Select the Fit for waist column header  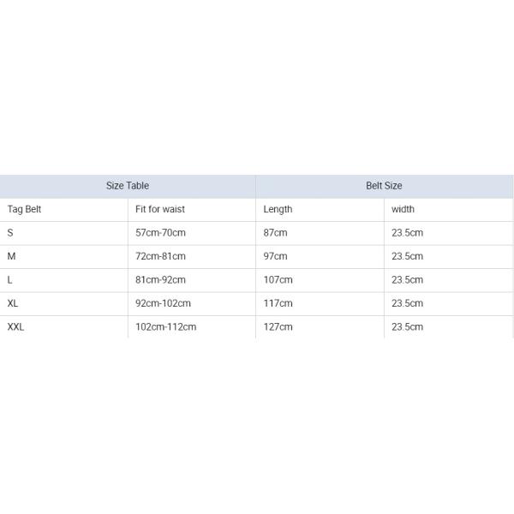pyautogui.click(x=160, y=209)
